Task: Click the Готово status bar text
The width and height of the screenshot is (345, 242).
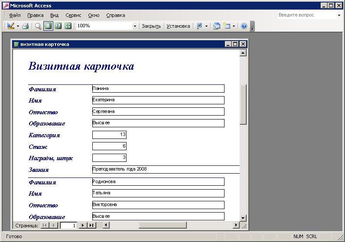Action: coord(14,236)
